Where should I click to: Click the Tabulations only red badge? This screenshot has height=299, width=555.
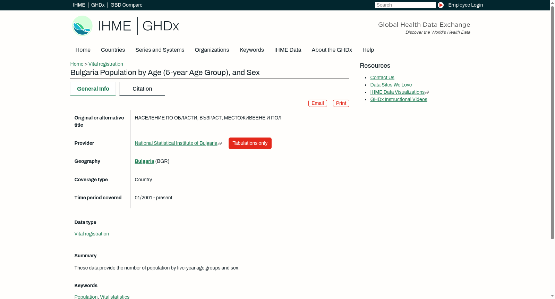(x=250, y=143)
